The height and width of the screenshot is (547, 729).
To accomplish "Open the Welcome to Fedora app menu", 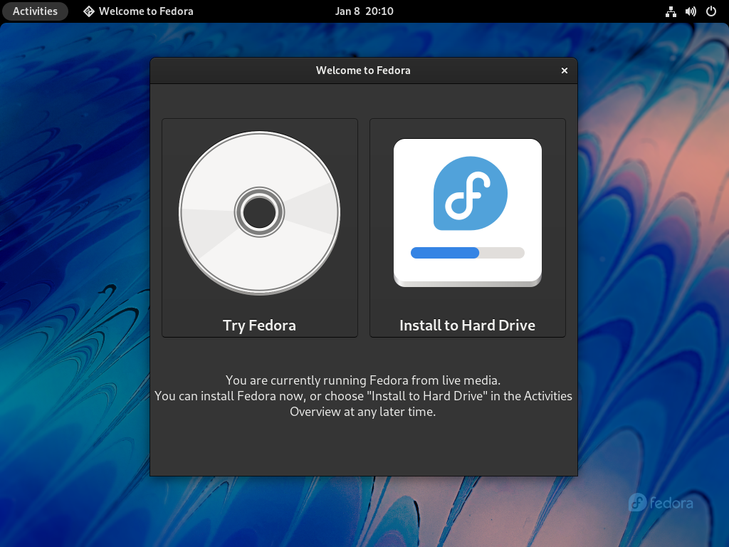I will coord(138,11).
